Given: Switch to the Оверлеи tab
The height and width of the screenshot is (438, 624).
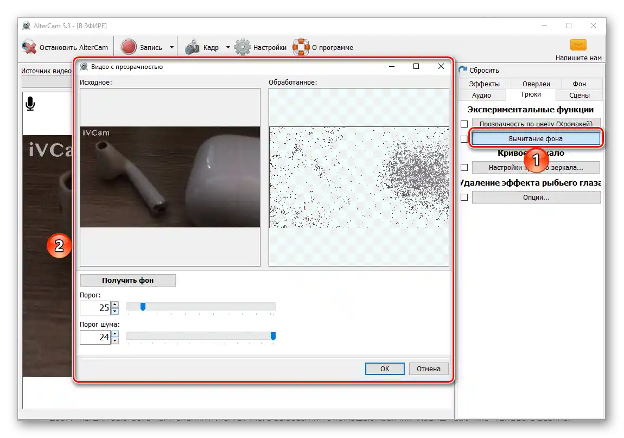Looking at the screenshot, I should tap(536, 84).
